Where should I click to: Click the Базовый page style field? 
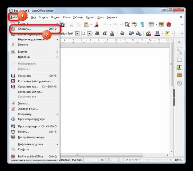pos(65,160)
